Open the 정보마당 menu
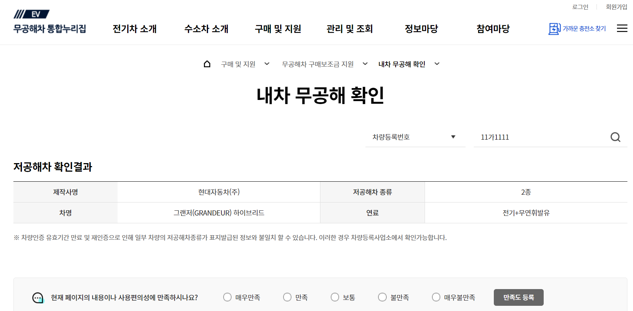 421,29
